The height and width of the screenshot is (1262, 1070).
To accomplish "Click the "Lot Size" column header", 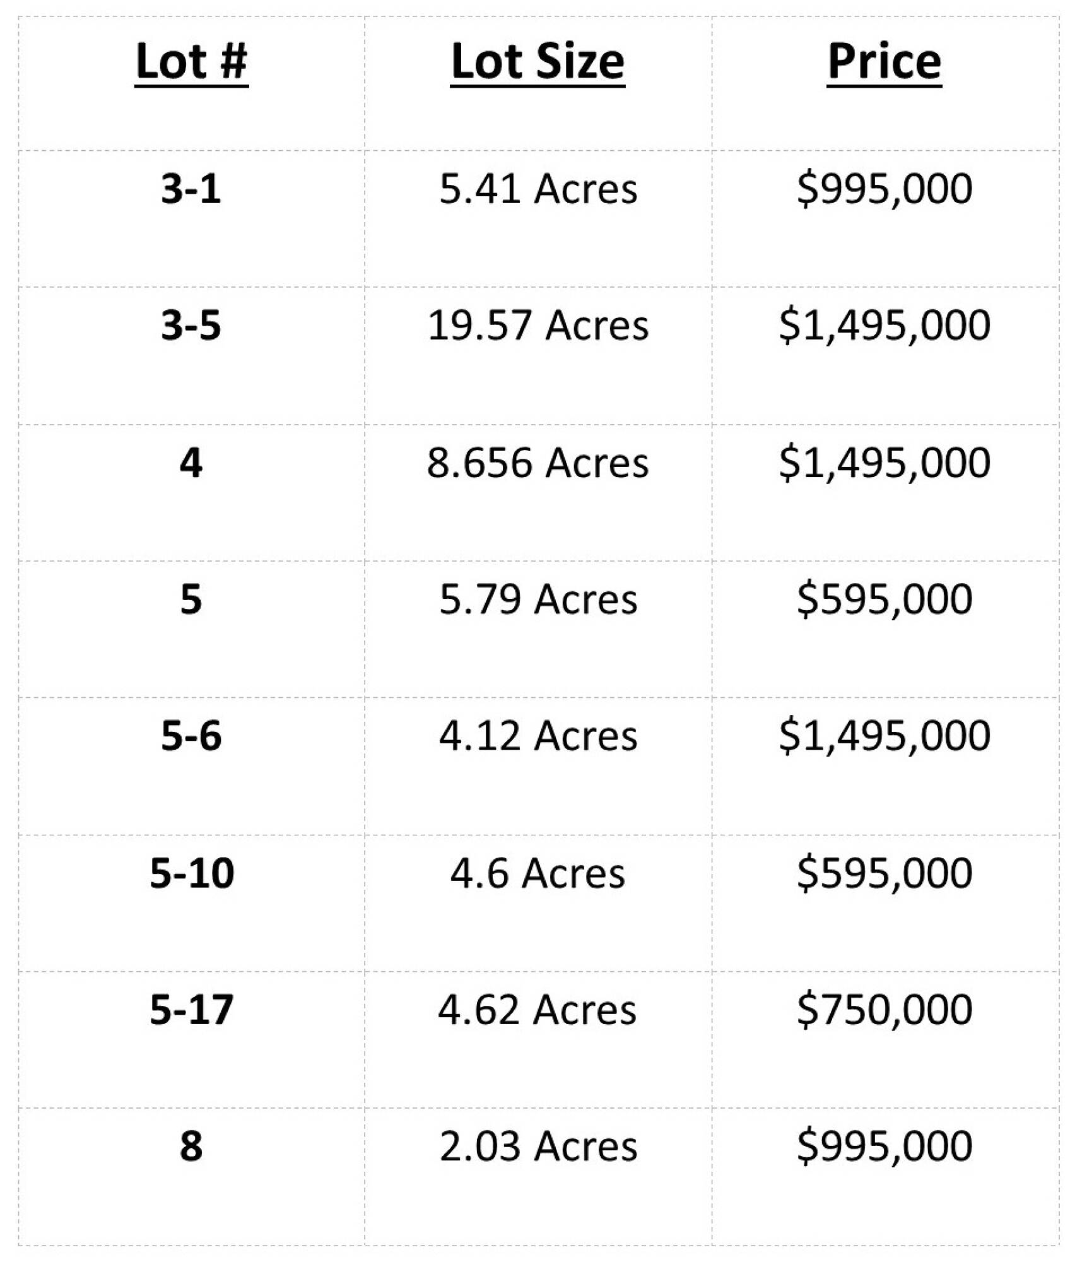I will [x=538, y=61].
